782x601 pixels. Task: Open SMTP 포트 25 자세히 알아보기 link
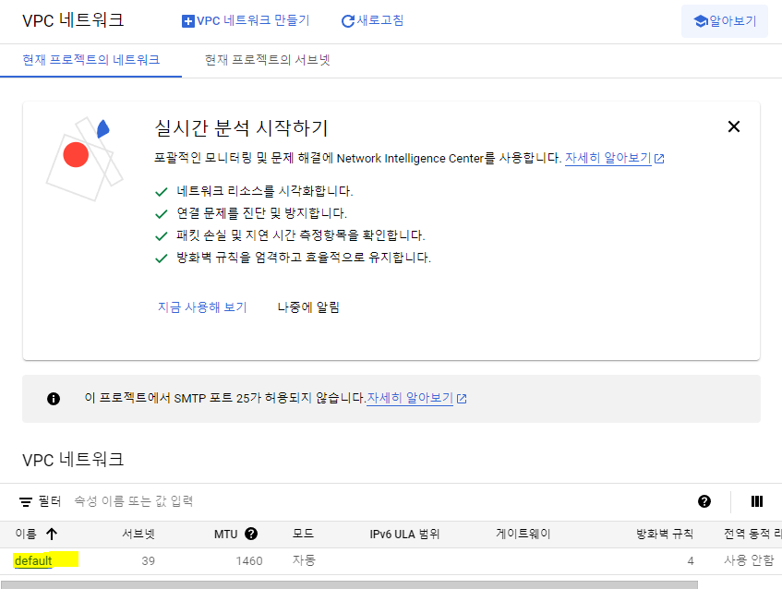(409, 398)
